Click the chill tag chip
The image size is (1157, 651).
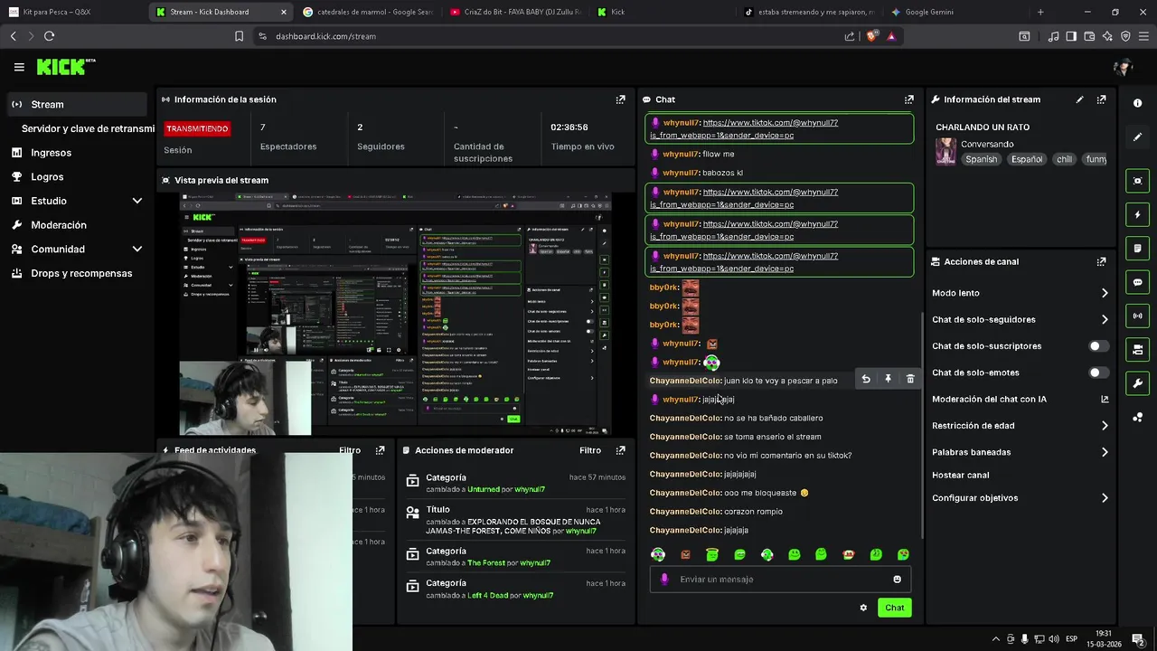tap(1064, 159)
